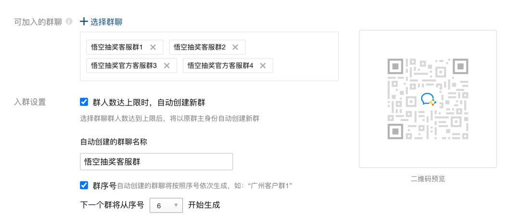This screenshot has width=520, height=218.
Task: Click the QR code preview image
Action: tap(428, 99)
